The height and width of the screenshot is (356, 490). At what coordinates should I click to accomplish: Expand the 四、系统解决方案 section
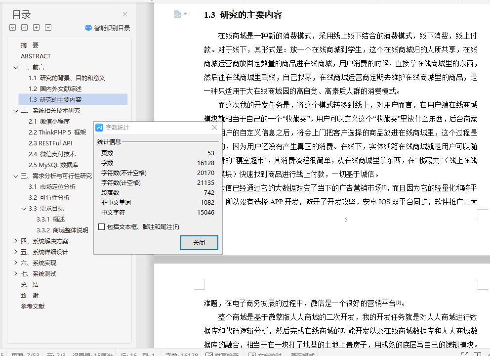click(16, 241)
